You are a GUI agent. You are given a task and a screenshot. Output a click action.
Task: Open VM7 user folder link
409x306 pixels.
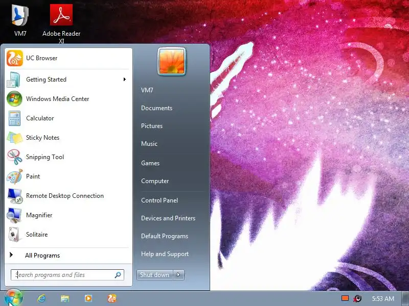147,90
